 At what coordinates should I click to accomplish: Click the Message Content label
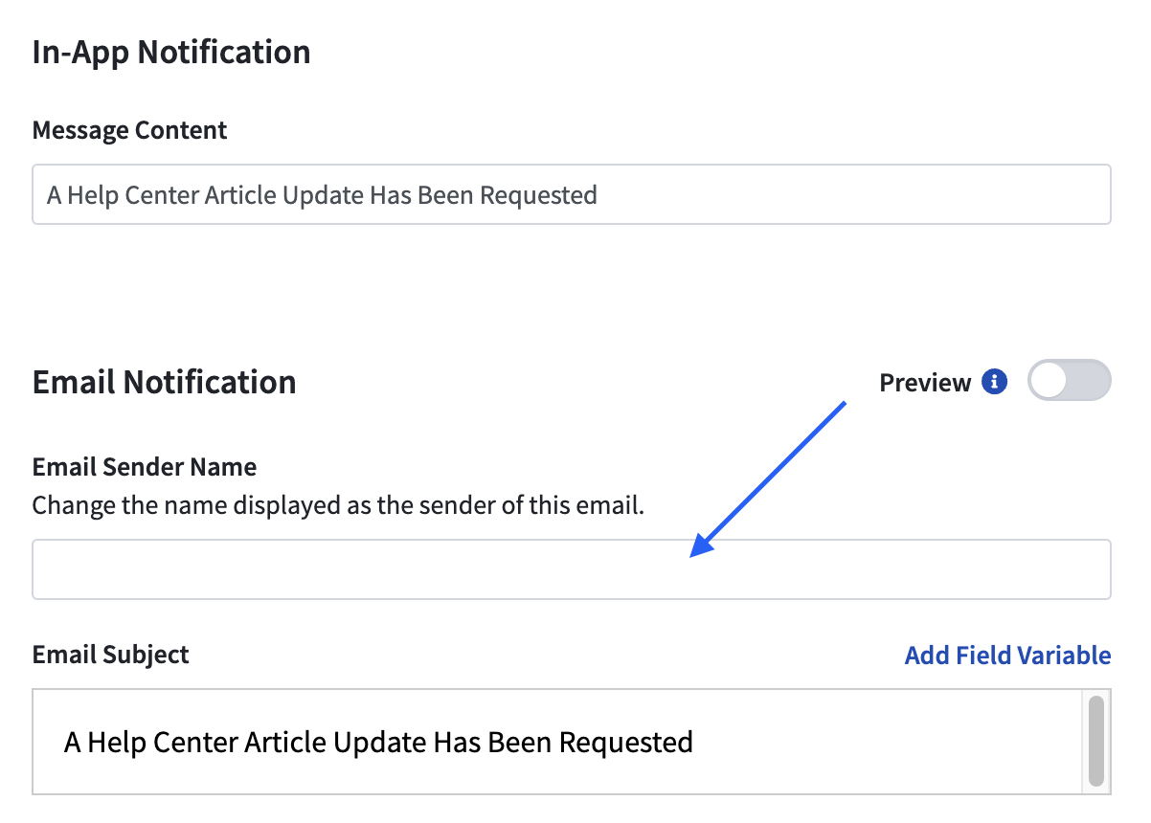tap(130, 130)
